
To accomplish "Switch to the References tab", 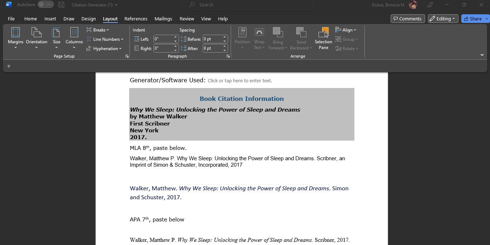I will tap(136, 19).
